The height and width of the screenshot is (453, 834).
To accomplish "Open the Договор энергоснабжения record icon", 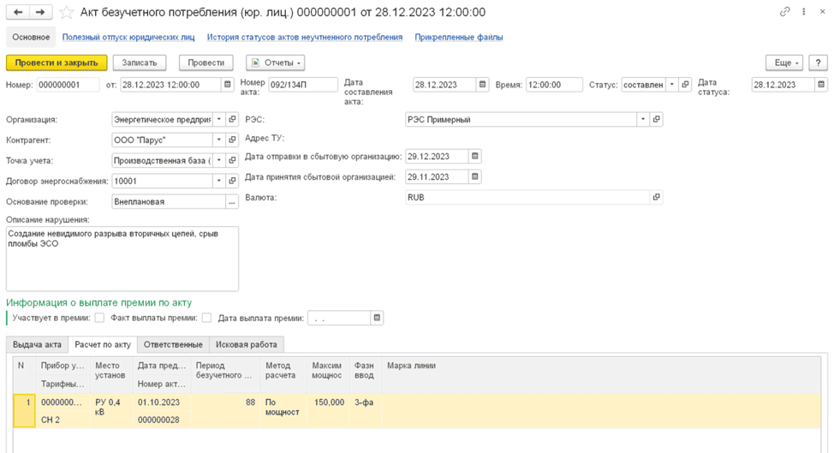I will click(x=232, y=181).
